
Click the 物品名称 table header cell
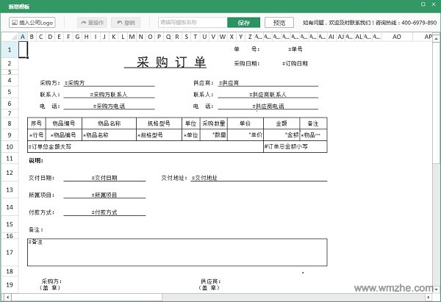[x=109, y=123]
